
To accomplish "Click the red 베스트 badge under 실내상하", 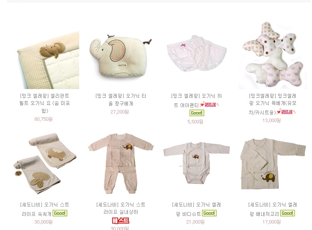I will pos(121,221).
